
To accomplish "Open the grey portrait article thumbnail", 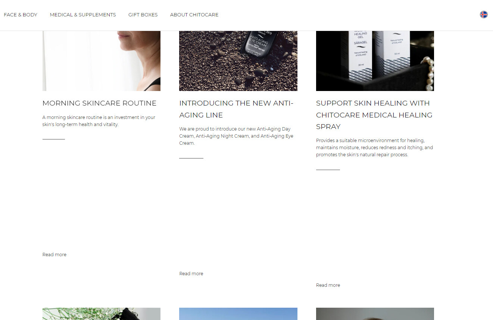I will [x=375, y=314].
